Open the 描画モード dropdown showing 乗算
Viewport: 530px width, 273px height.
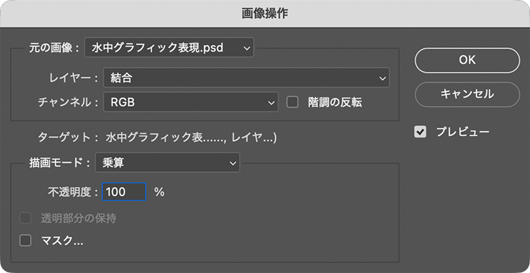pyautogui.click(x=168, y=163)
